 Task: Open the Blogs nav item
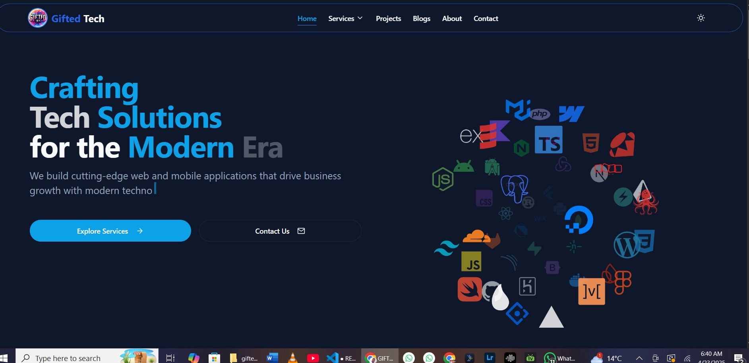tap(422, 19)
